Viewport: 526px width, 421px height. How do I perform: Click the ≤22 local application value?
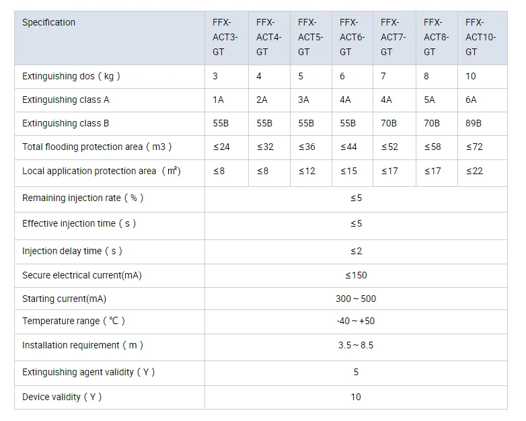tap(474, 171)
